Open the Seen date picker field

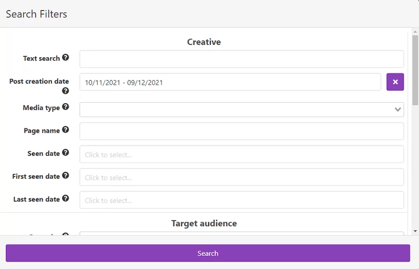pyautogui.click(x=241, y=154)
